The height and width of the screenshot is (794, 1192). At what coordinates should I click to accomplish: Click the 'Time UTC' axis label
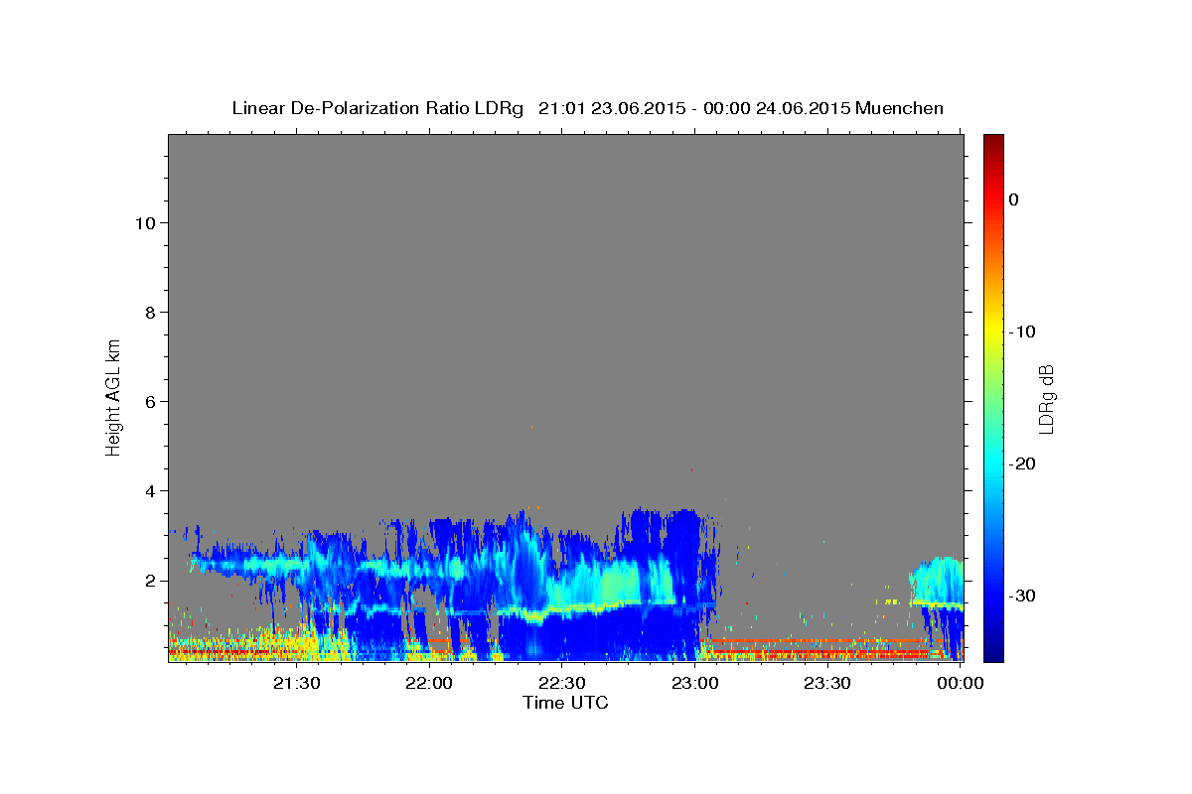565,703
